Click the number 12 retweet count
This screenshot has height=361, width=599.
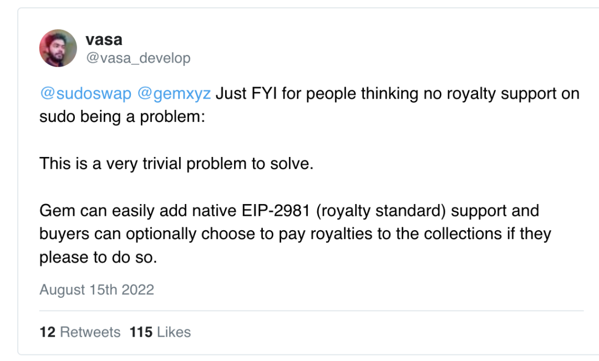click(47, 332)
